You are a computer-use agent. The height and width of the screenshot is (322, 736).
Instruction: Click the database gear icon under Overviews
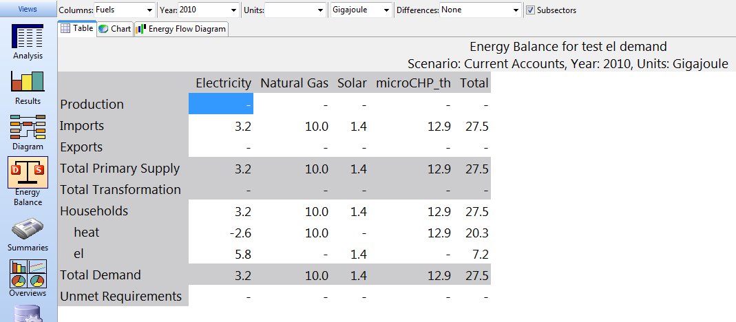click(x=28, y=313)
